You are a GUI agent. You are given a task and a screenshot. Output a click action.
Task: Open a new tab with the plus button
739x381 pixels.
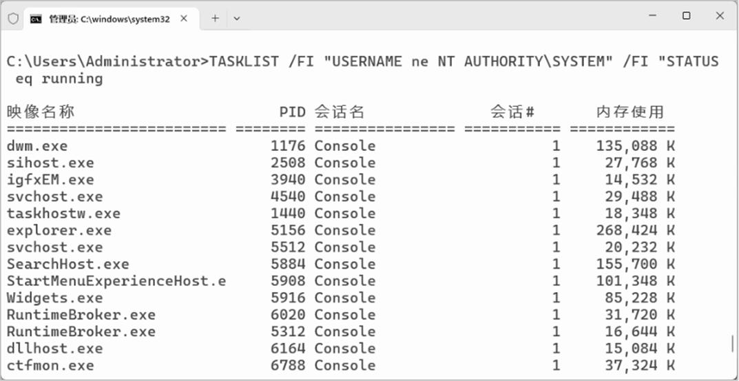pyautogui.click(x=215, y=19)
